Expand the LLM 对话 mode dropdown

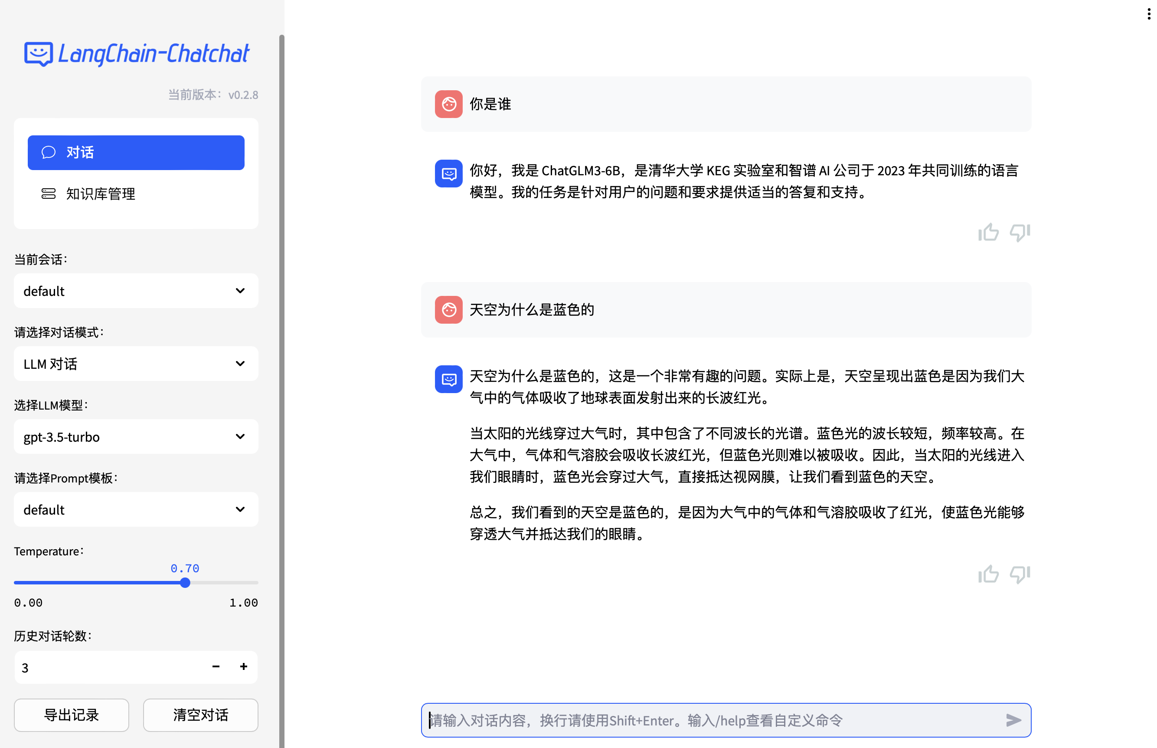(136, 363)
